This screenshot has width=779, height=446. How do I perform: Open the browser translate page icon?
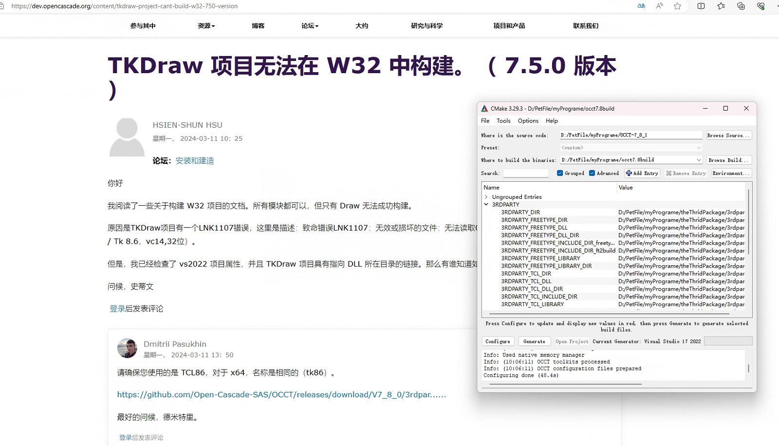pyautogui.click(x=641, y=6)
